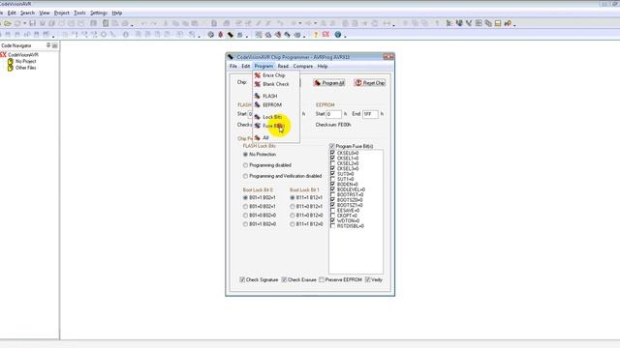This screenshot has width=620, height=348.
Task: Enable the Preserve EEPROM checkbox
Action: 322,279
